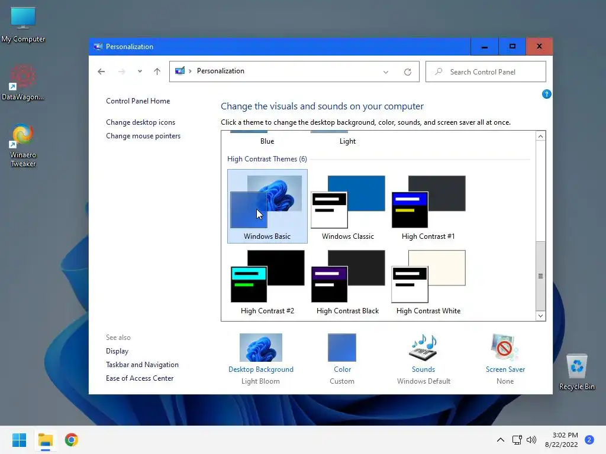The width and height of the screenshot is (606, 454).
Task: Maximize the Personalization window
Action: 512,46
